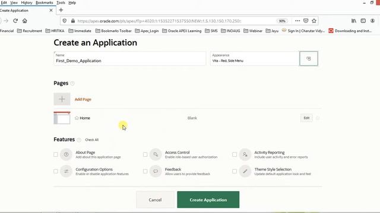
Task: Open the HRITIKA bookmarks folder
Action: click(55, 31)
